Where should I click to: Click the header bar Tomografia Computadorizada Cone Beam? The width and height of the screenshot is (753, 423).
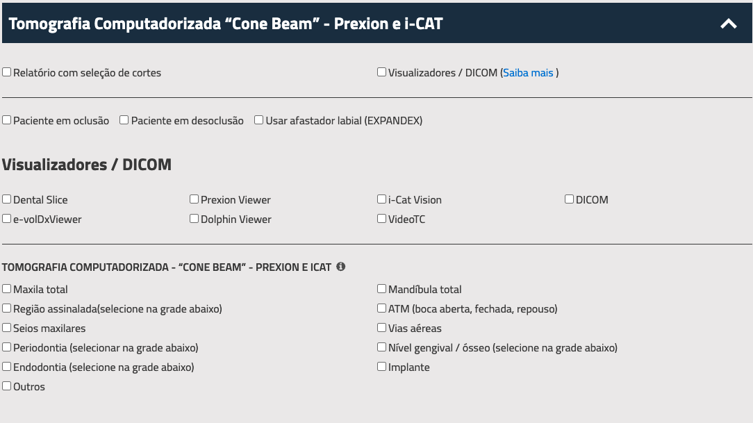click(x=377, y=23)
